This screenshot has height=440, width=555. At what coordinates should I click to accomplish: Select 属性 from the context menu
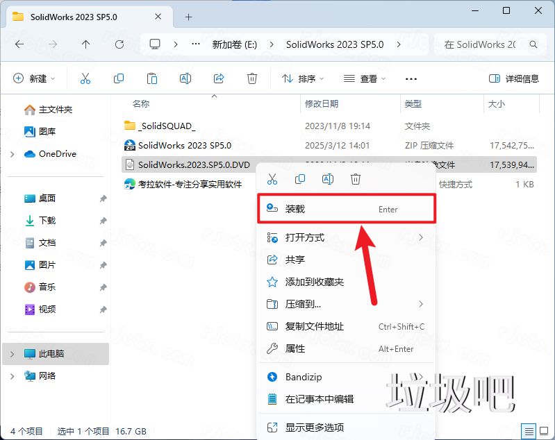(346, 349)
